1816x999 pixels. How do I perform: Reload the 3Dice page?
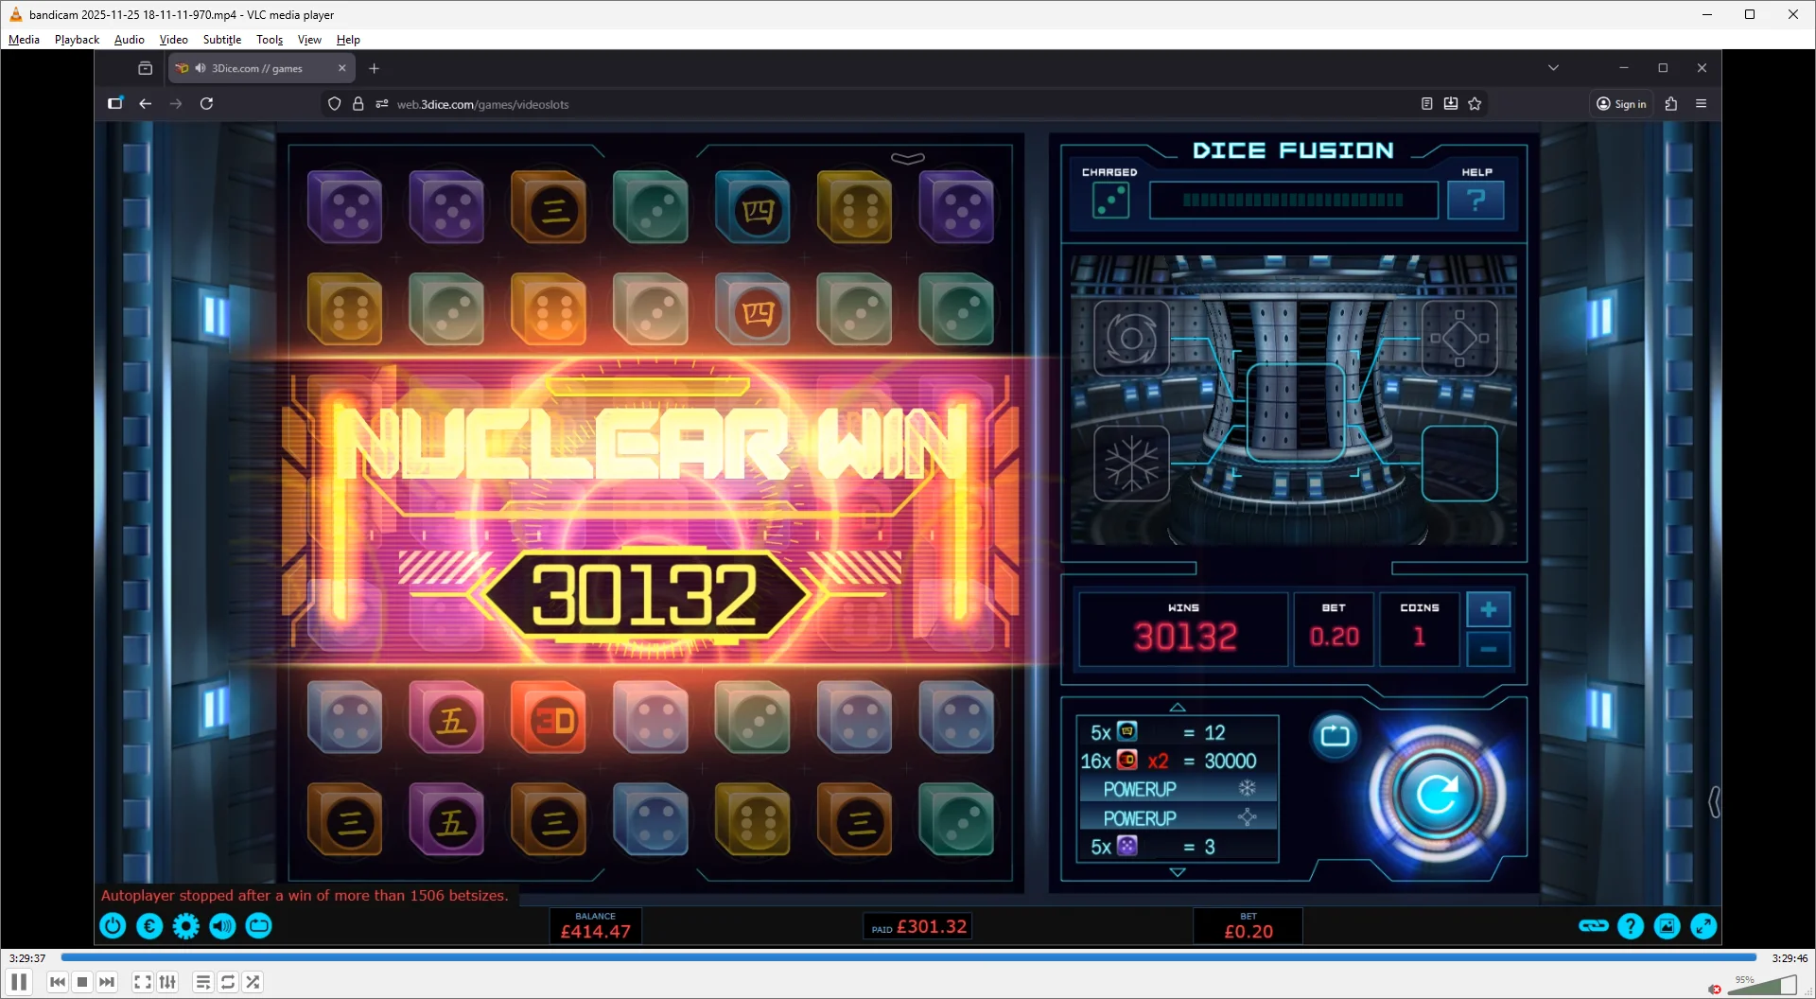click(x=206, y=104)
